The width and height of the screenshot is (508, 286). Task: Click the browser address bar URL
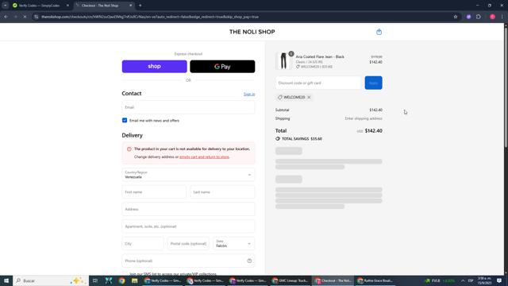(150, 17)
